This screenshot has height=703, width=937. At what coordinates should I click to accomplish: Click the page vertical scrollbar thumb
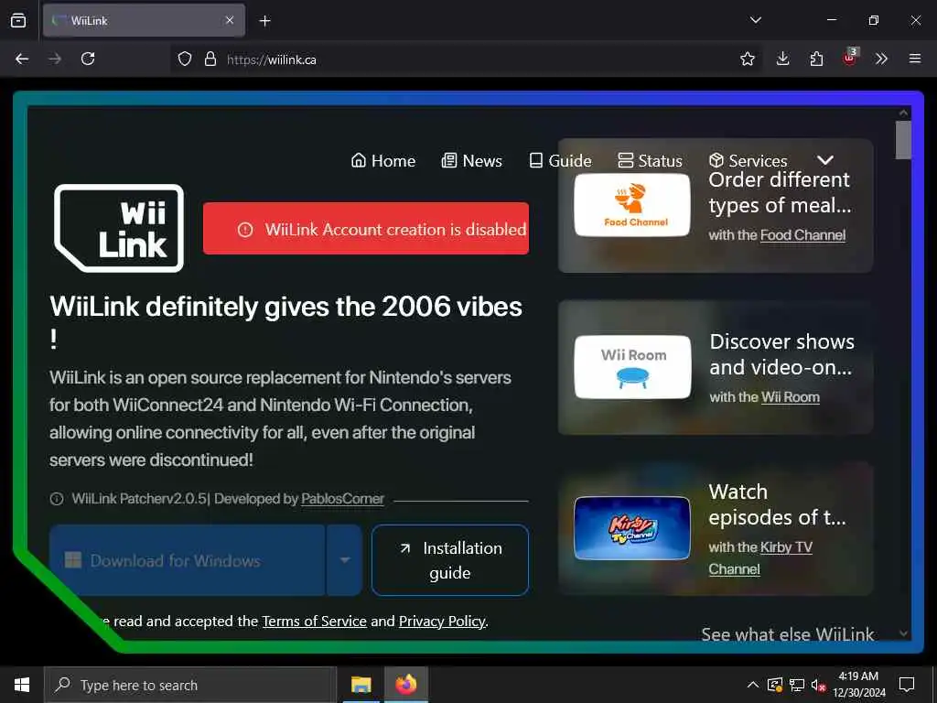tap(903, 140)
